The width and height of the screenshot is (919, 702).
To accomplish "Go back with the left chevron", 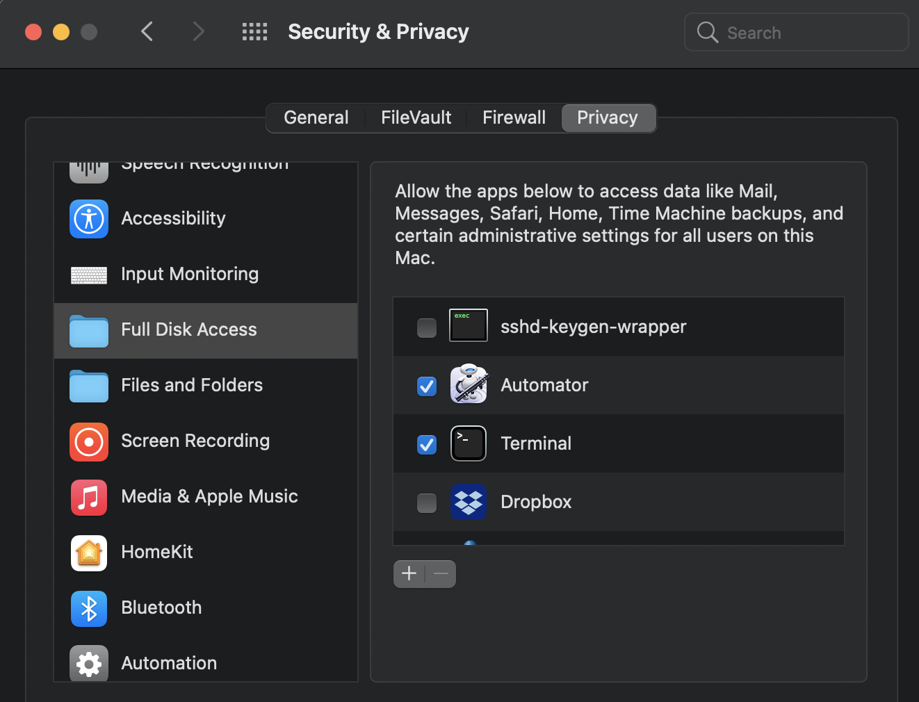I will click(147, 32).
